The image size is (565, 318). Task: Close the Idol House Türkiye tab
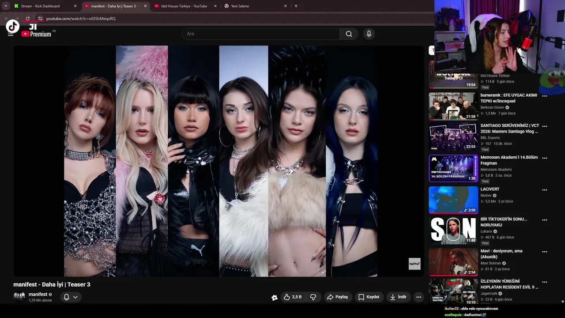[x=215, y=6]
